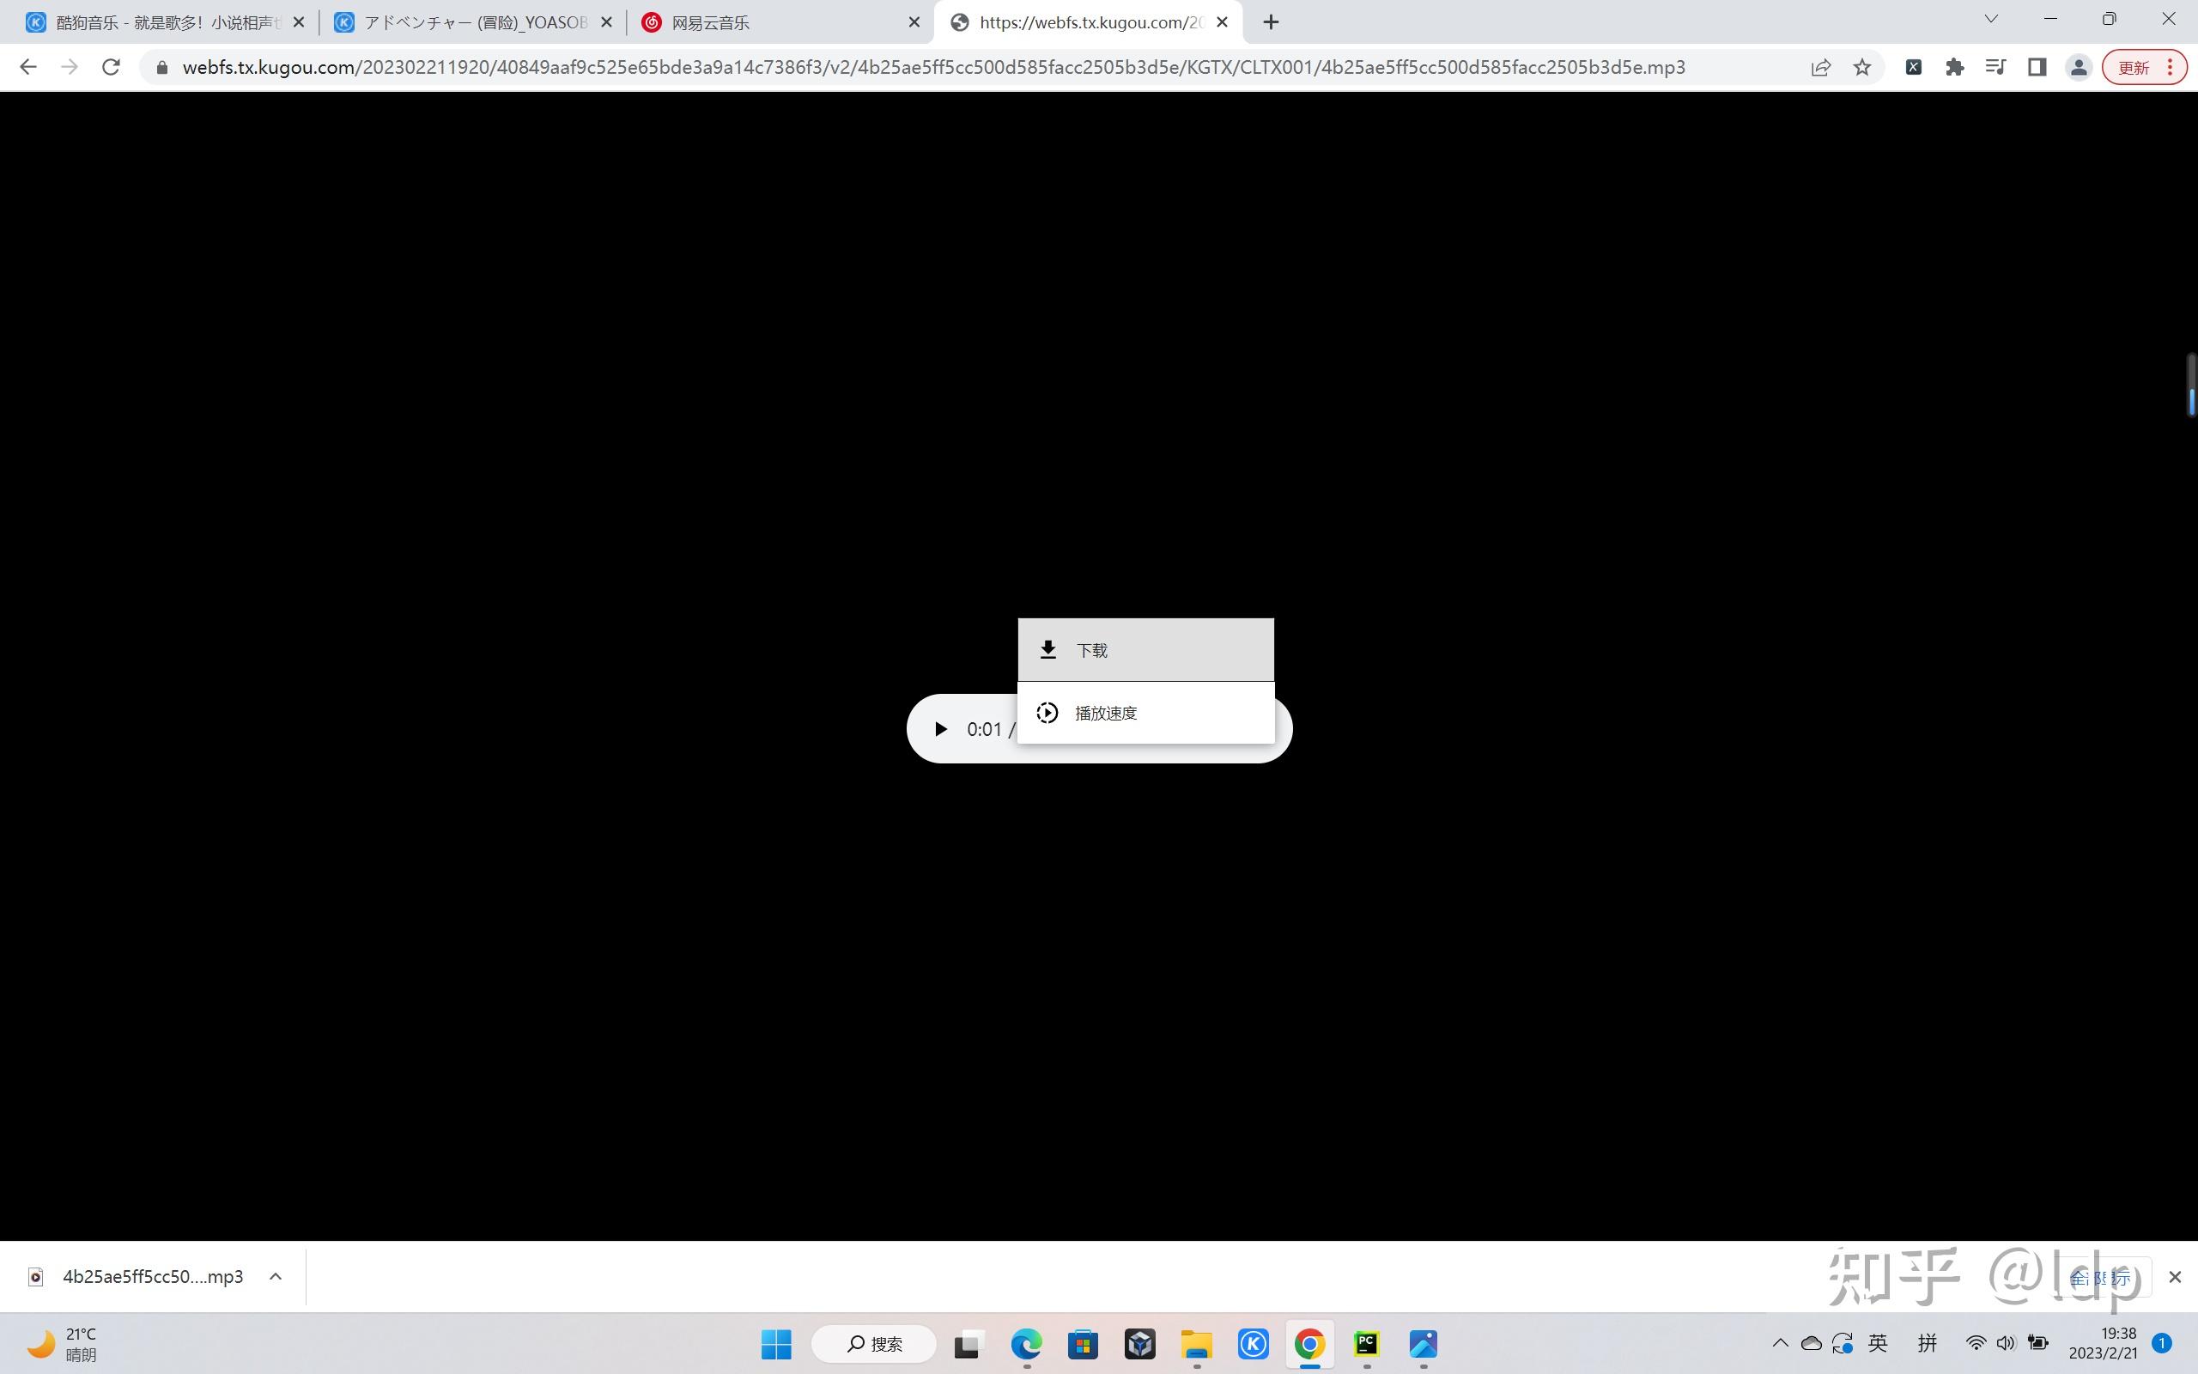
Task: Share this page using share icon
Action: [1820, 67]
